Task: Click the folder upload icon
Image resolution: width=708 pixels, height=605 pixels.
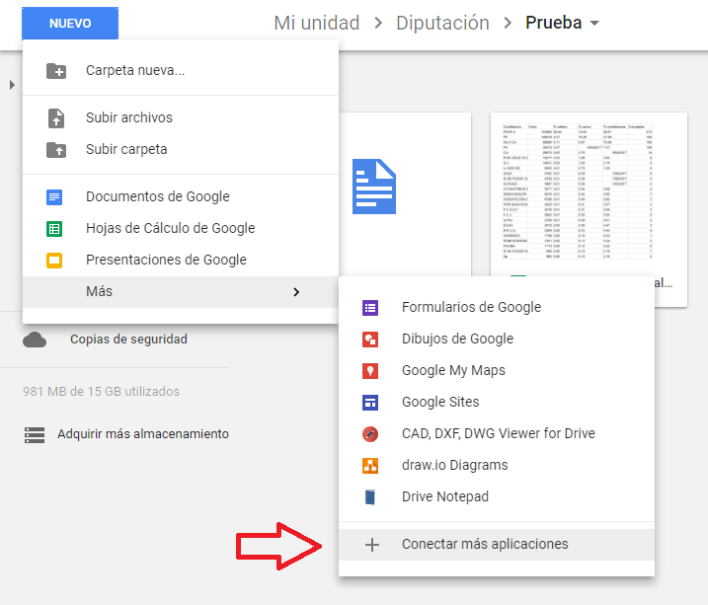Action: [x=56, y=150]
